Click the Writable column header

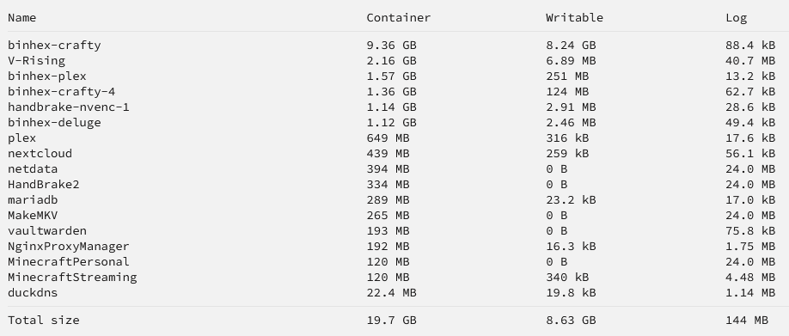(574, 17)
